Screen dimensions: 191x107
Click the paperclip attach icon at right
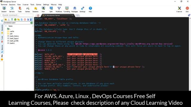pos(189,15)
